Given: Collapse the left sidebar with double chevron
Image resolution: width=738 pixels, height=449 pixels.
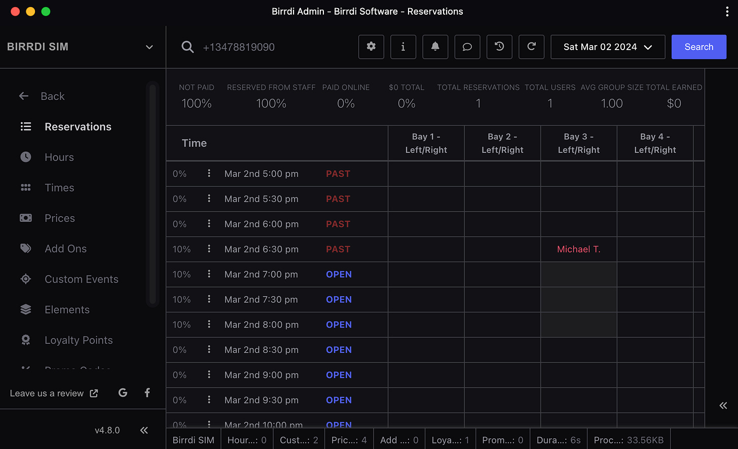Looking at the screenshot, I should (x=144, y=430).
